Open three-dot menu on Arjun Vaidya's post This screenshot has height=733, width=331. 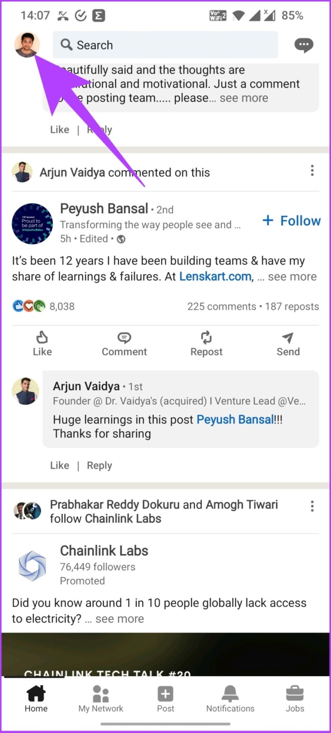tap(312, 170)
